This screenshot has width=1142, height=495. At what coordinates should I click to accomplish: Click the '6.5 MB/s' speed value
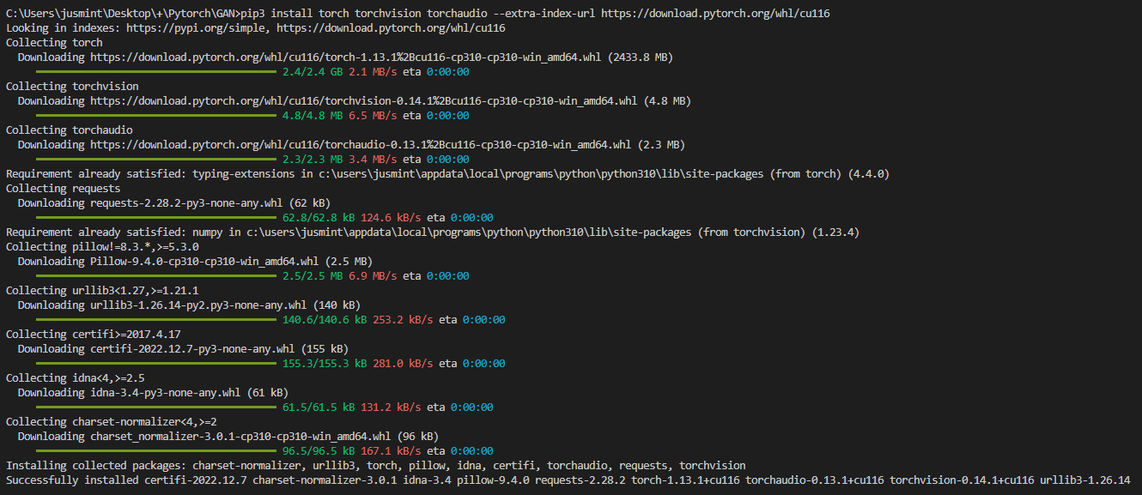coord(373,116)
